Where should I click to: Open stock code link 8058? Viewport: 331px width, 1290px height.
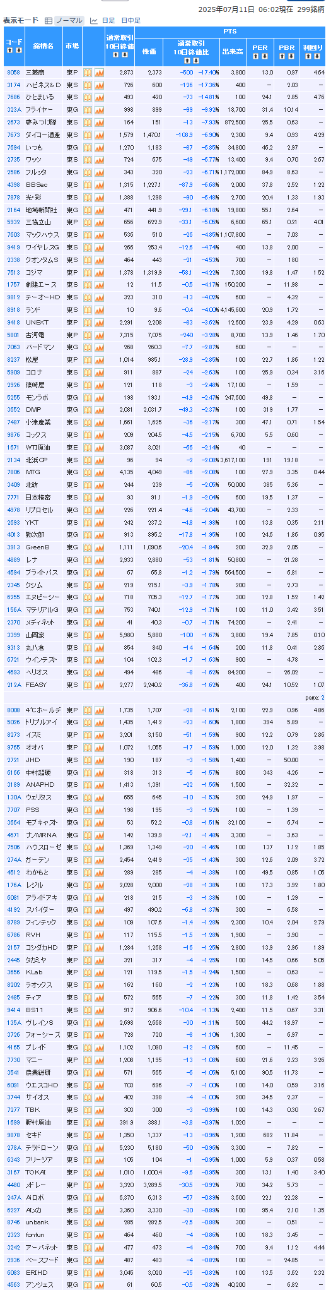[x=13, y=73]
